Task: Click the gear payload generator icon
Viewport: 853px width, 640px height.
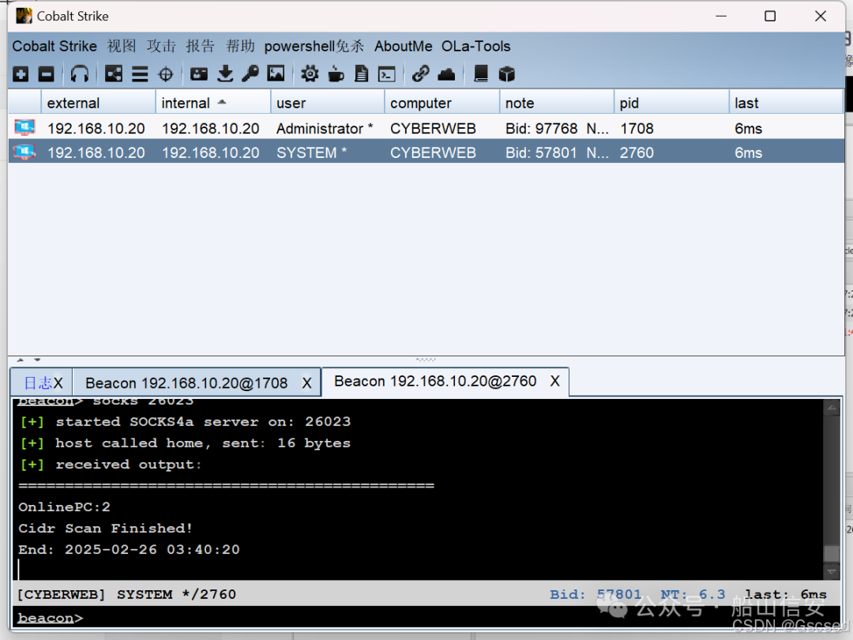Action: click(x=310, y=74)
